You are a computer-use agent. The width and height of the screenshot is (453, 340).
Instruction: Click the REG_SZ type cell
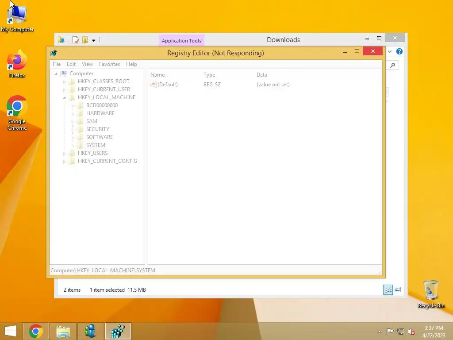[212, 85]
